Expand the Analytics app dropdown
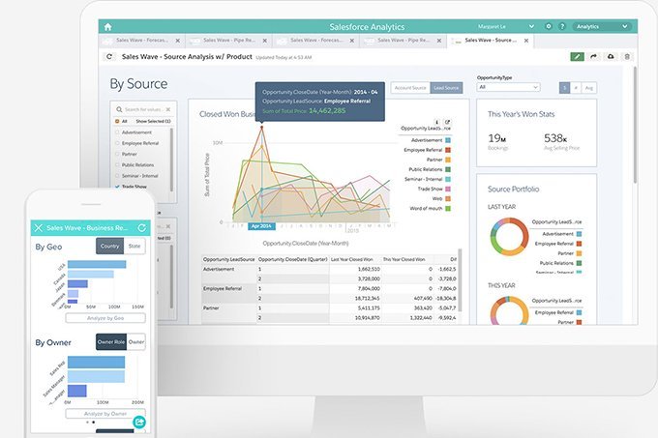The width and height of the screenshot is (658, 438). point(600,26)
